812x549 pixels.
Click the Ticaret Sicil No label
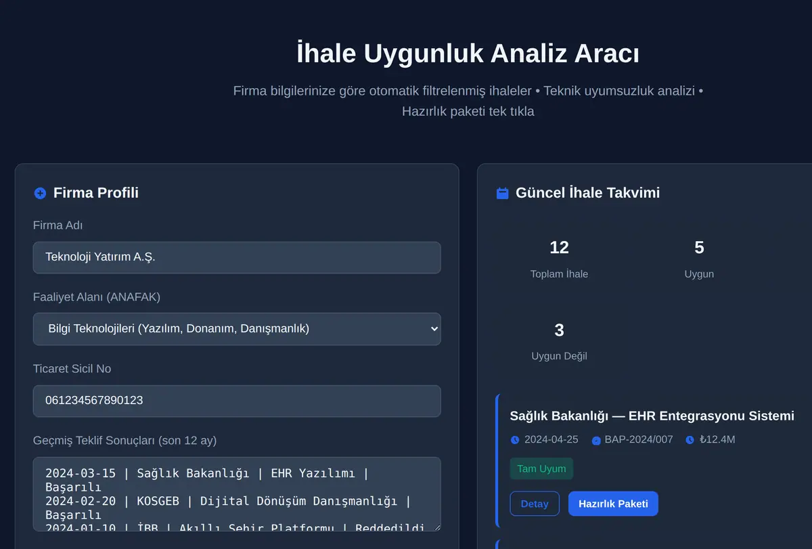click(72, 369)
